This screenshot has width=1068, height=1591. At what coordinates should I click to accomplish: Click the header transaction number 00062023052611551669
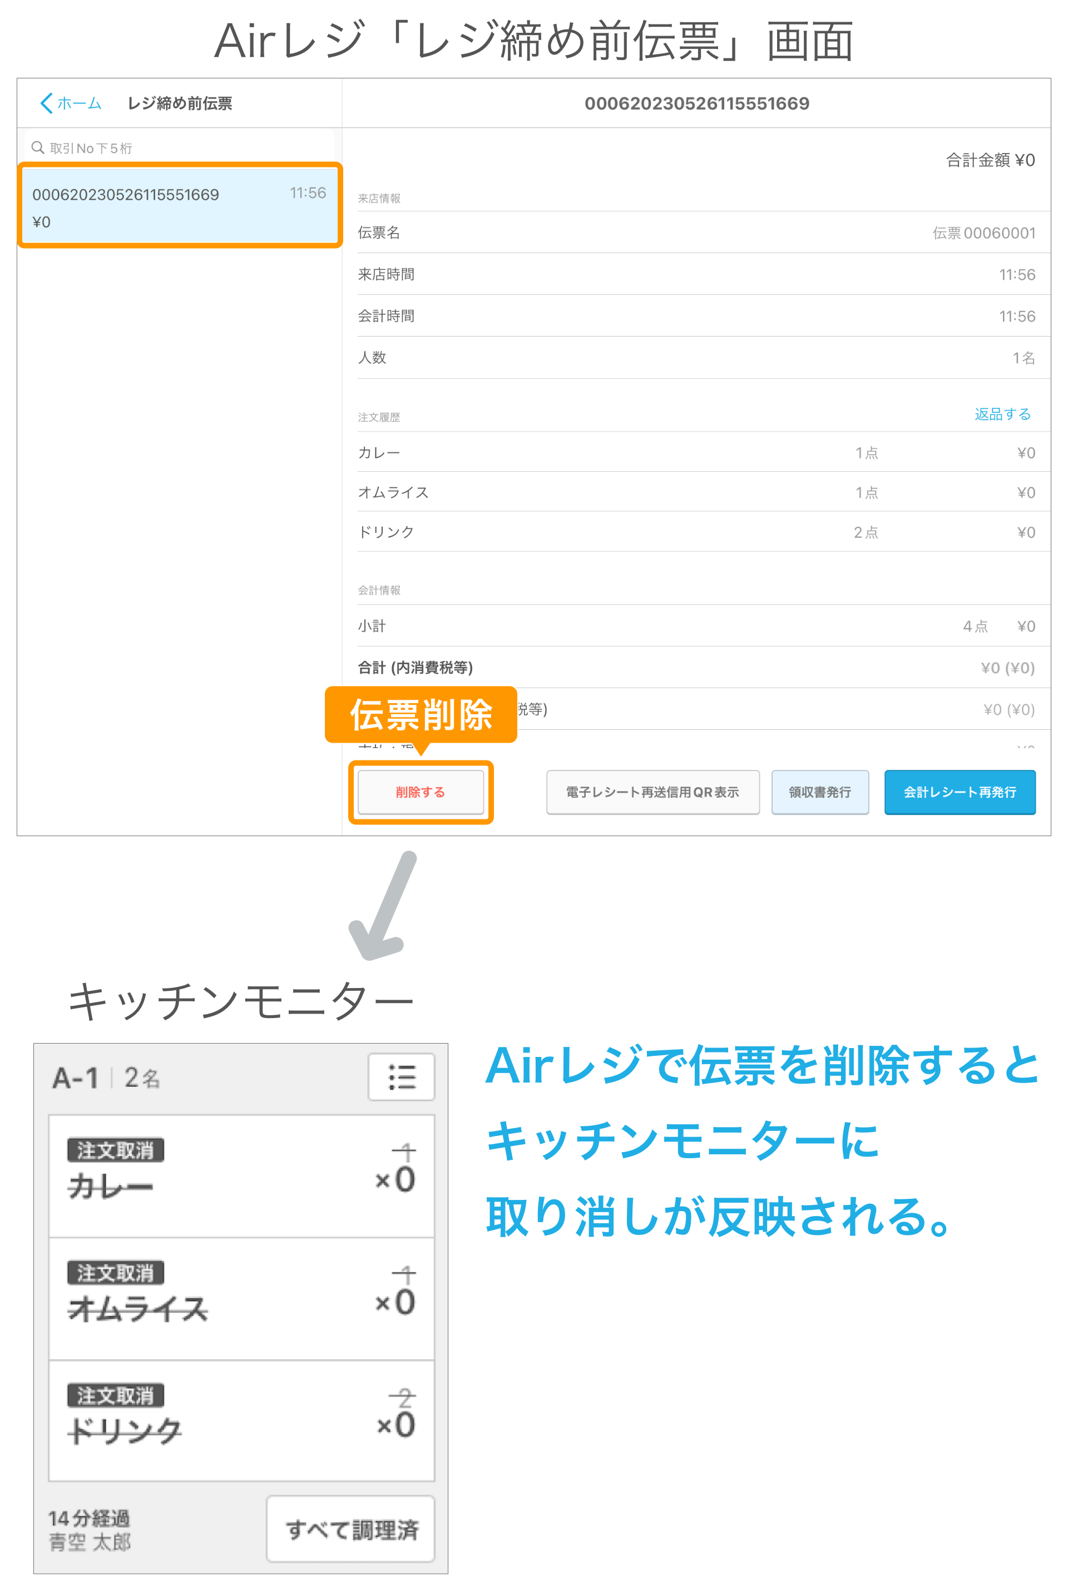pos(697,103)
